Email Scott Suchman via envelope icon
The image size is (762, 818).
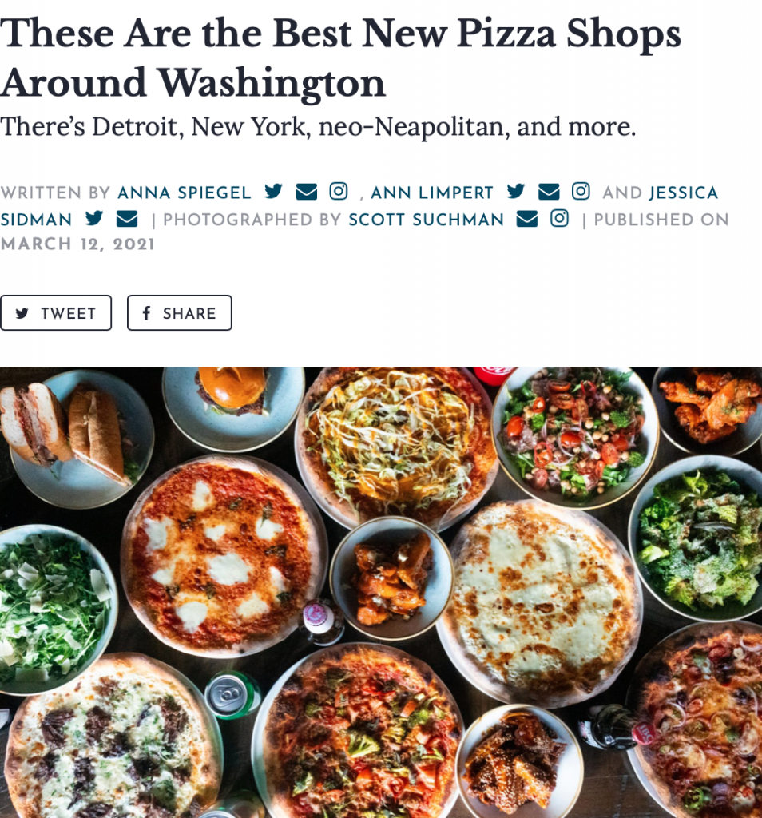(527, 219)
